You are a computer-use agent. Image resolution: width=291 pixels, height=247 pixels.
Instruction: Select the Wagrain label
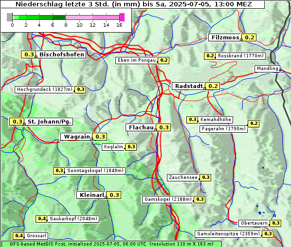pyautogui.click(x=76, y=137)
